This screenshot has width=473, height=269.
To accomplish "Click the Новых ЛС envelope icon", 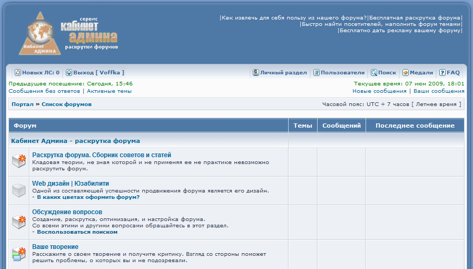I will click(x=17, y=73).
